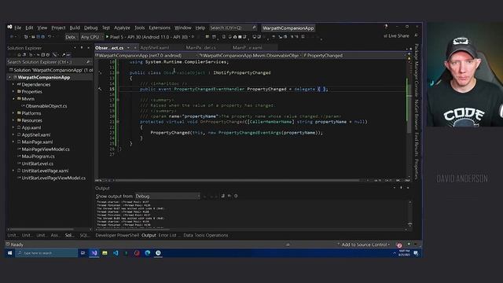This screenshot has height=283, width=503.
Task: Click the Undo toolbar icon
Action: click(x=50, y=37)
